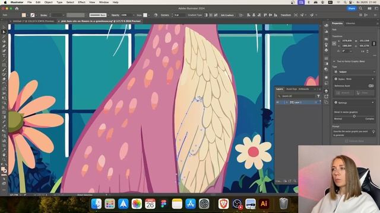Viewport: 380px width, 213px height.
Task: Choose the linear gradient type icon
Action: [206, 15]
